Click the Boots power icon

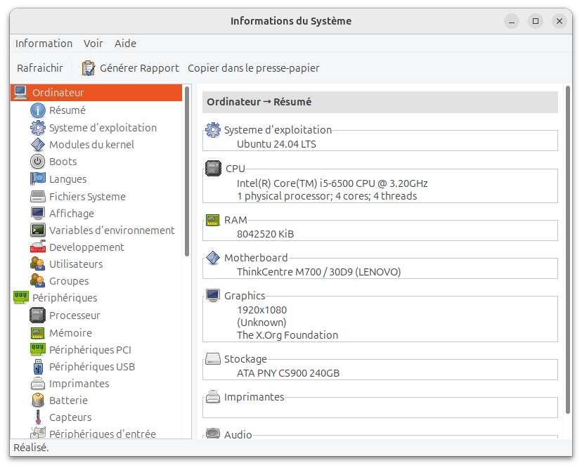(37, 162)
